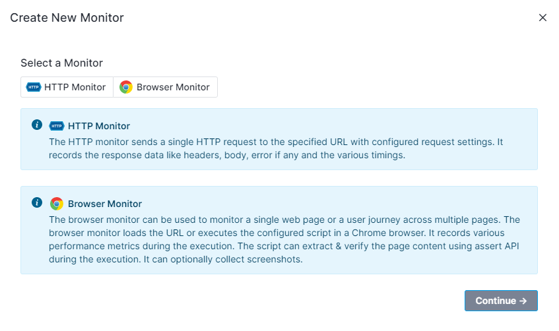
Task: Click info icon beside HTTP Monitor description
Action: click(x=37, y=125)
